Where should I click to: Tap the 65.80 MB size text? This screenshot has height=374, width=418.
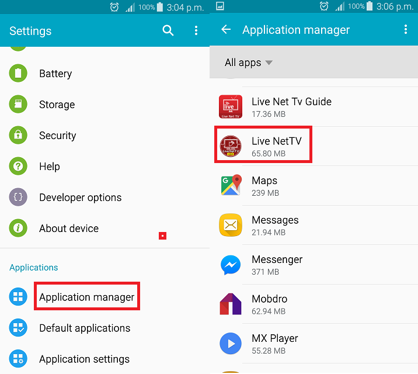coord(269,154)
